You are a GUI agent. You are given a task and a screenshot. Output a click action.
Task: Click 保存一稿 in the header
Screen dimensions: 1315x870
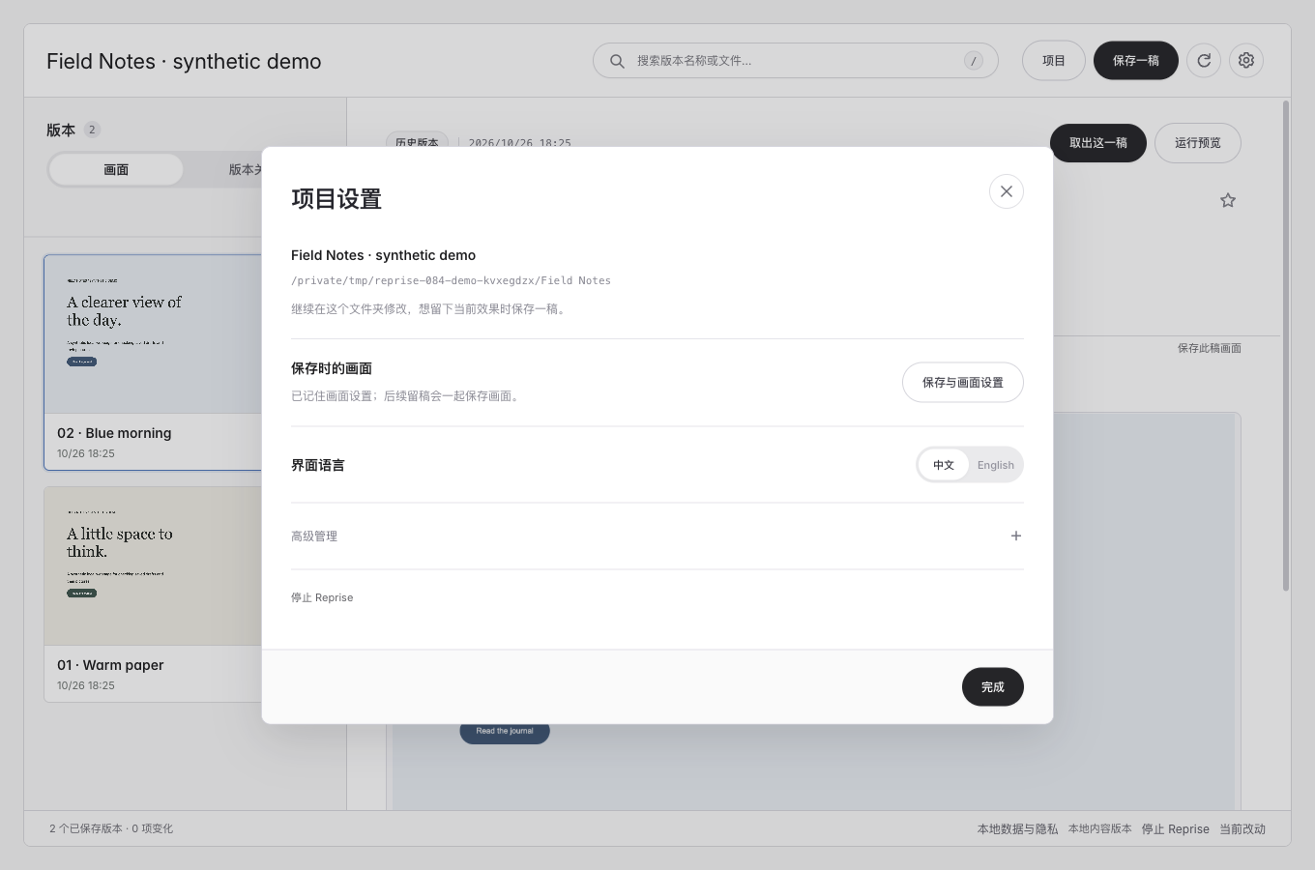(1136, 60)
